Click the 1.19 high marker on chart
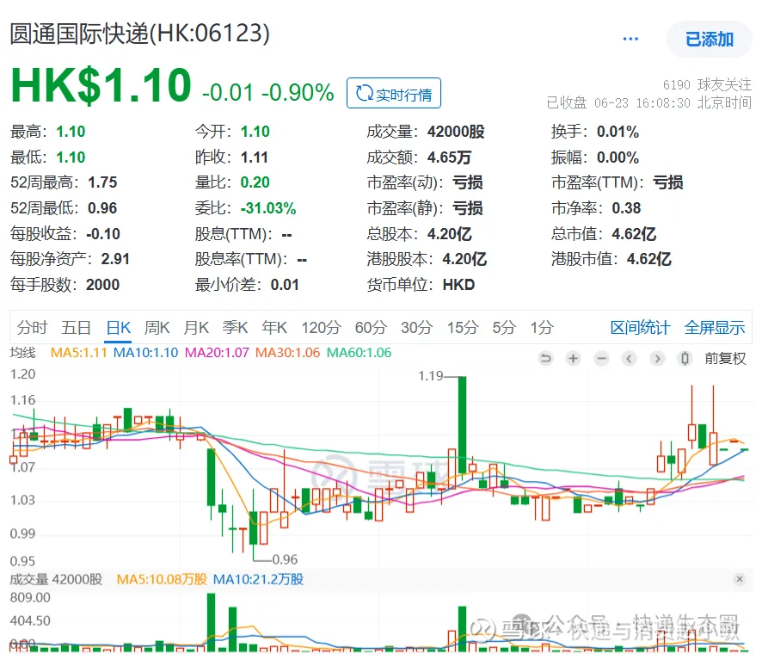The height and width of the screenshot is (654, 762). pyautogui.click(x=431, y=376)
